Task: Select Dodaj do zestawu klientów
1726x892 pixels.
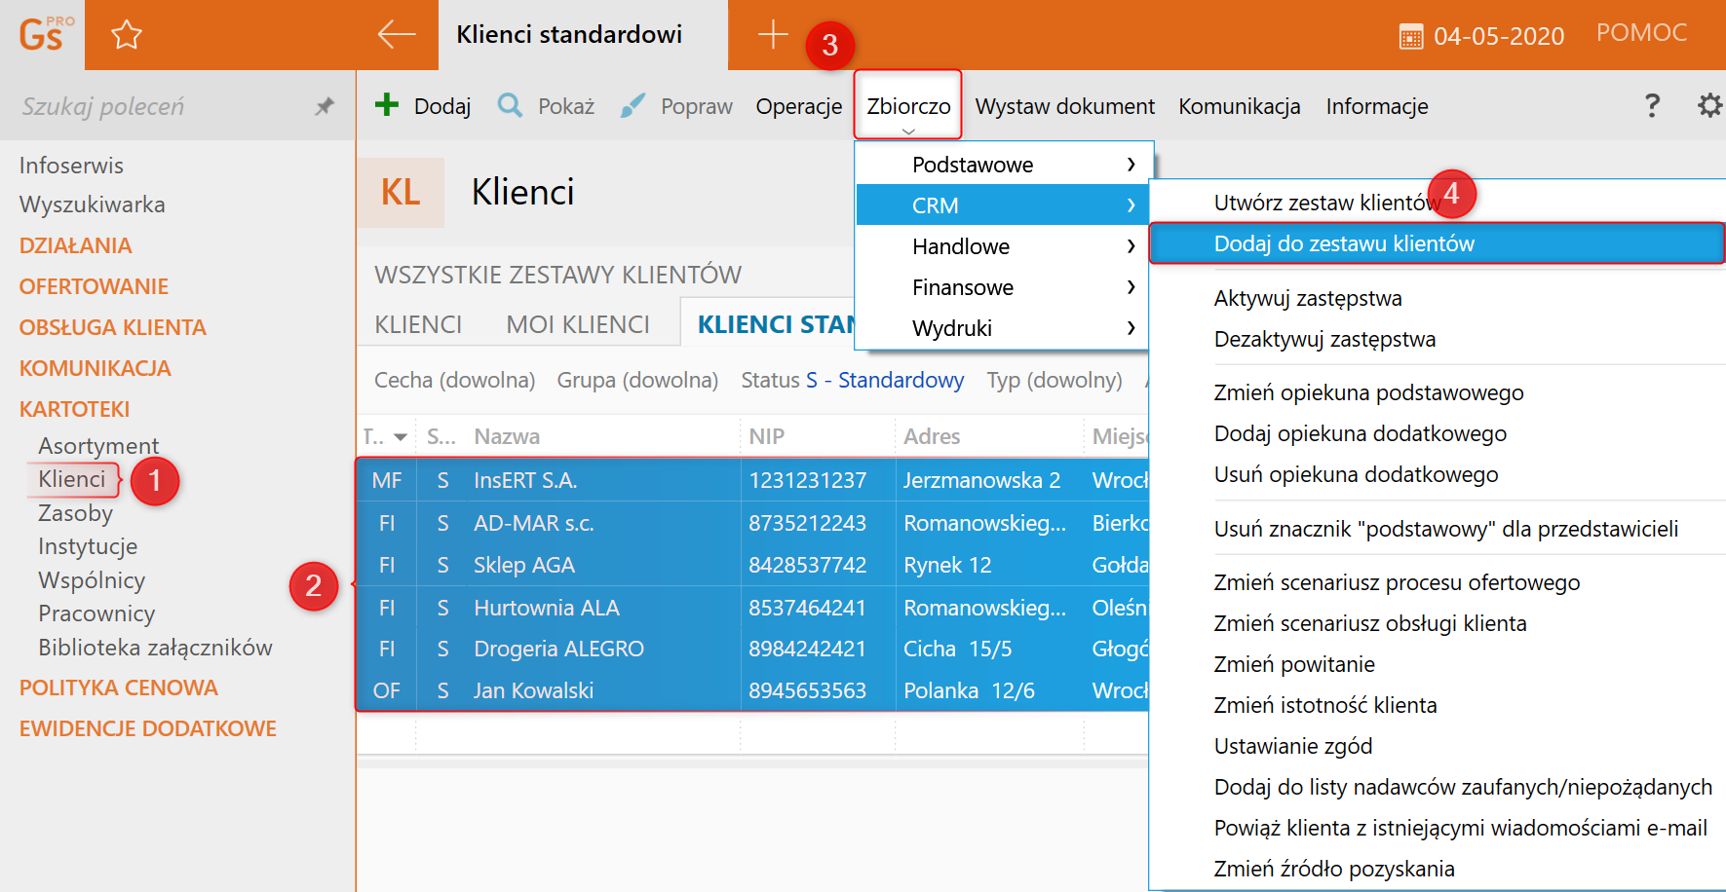Action: (1438, 243)
